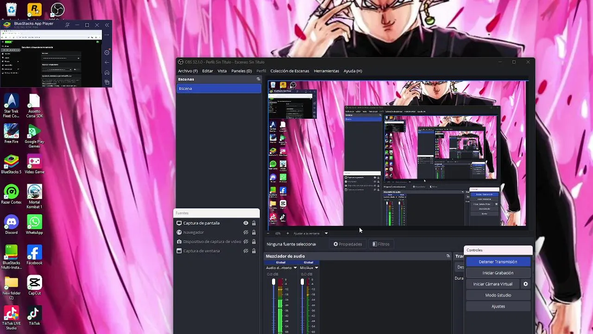Open Filtros for the source

pos(381,244)
